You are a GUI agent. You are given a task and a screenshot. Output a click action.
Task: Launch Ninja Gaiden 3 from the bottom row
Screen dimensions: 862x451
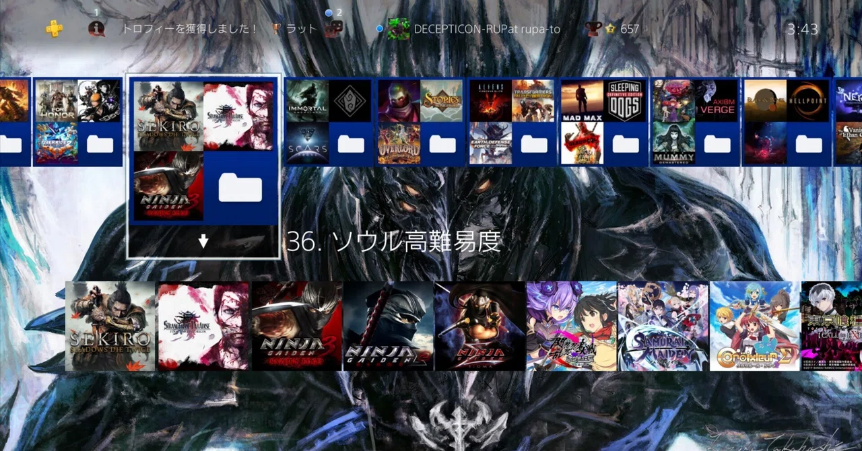(x=296, y=326)
